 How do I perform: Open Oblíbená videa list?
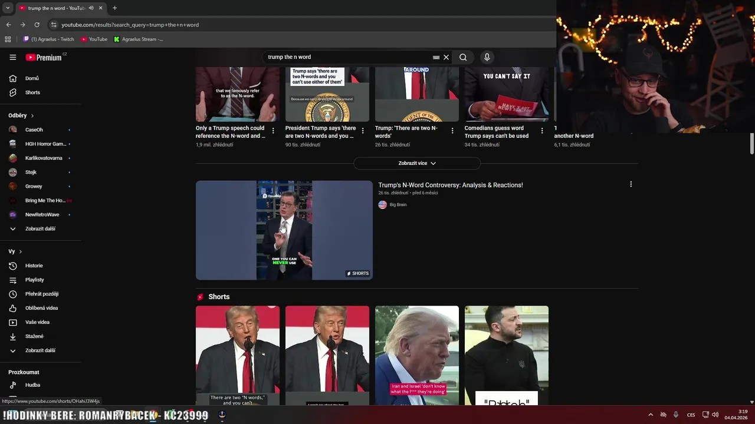(40, 308)
